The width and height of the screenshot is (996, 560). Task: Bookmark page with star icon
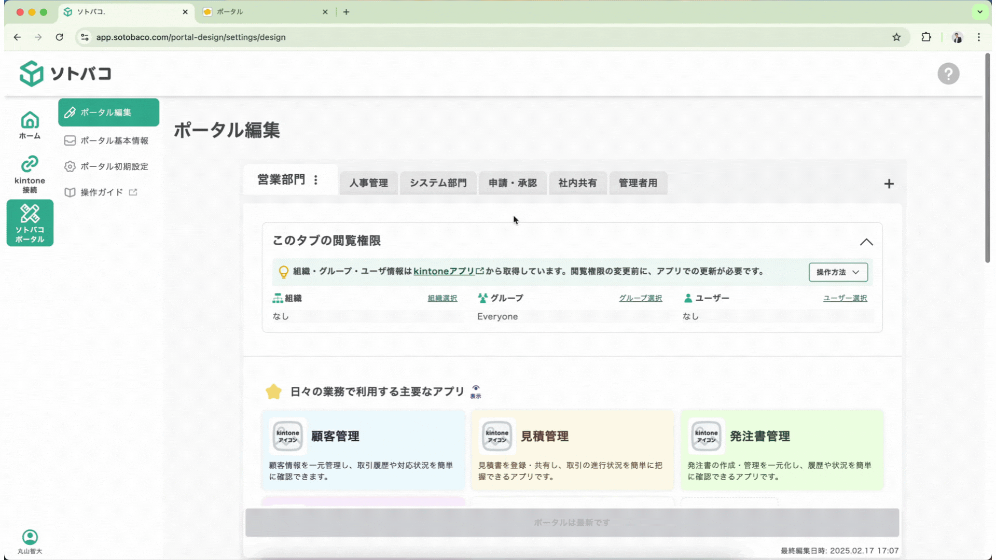[x=896, y=37]
